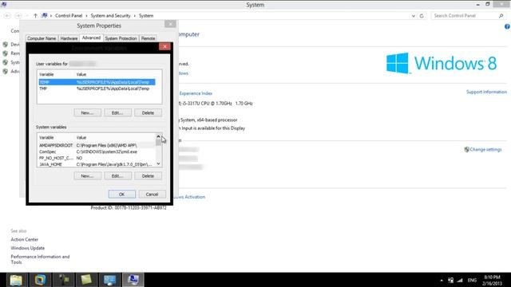The width and height of the screenshot is (511, 287).
Task: Minimize the System window
Action: (477, 5)
